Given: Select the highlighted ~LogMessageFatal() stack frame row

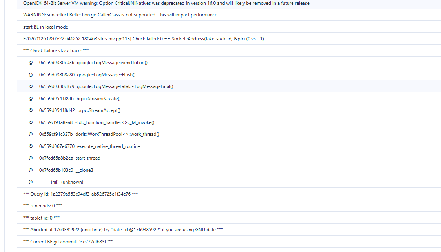Looking at the screenshot, I should 106,86.
